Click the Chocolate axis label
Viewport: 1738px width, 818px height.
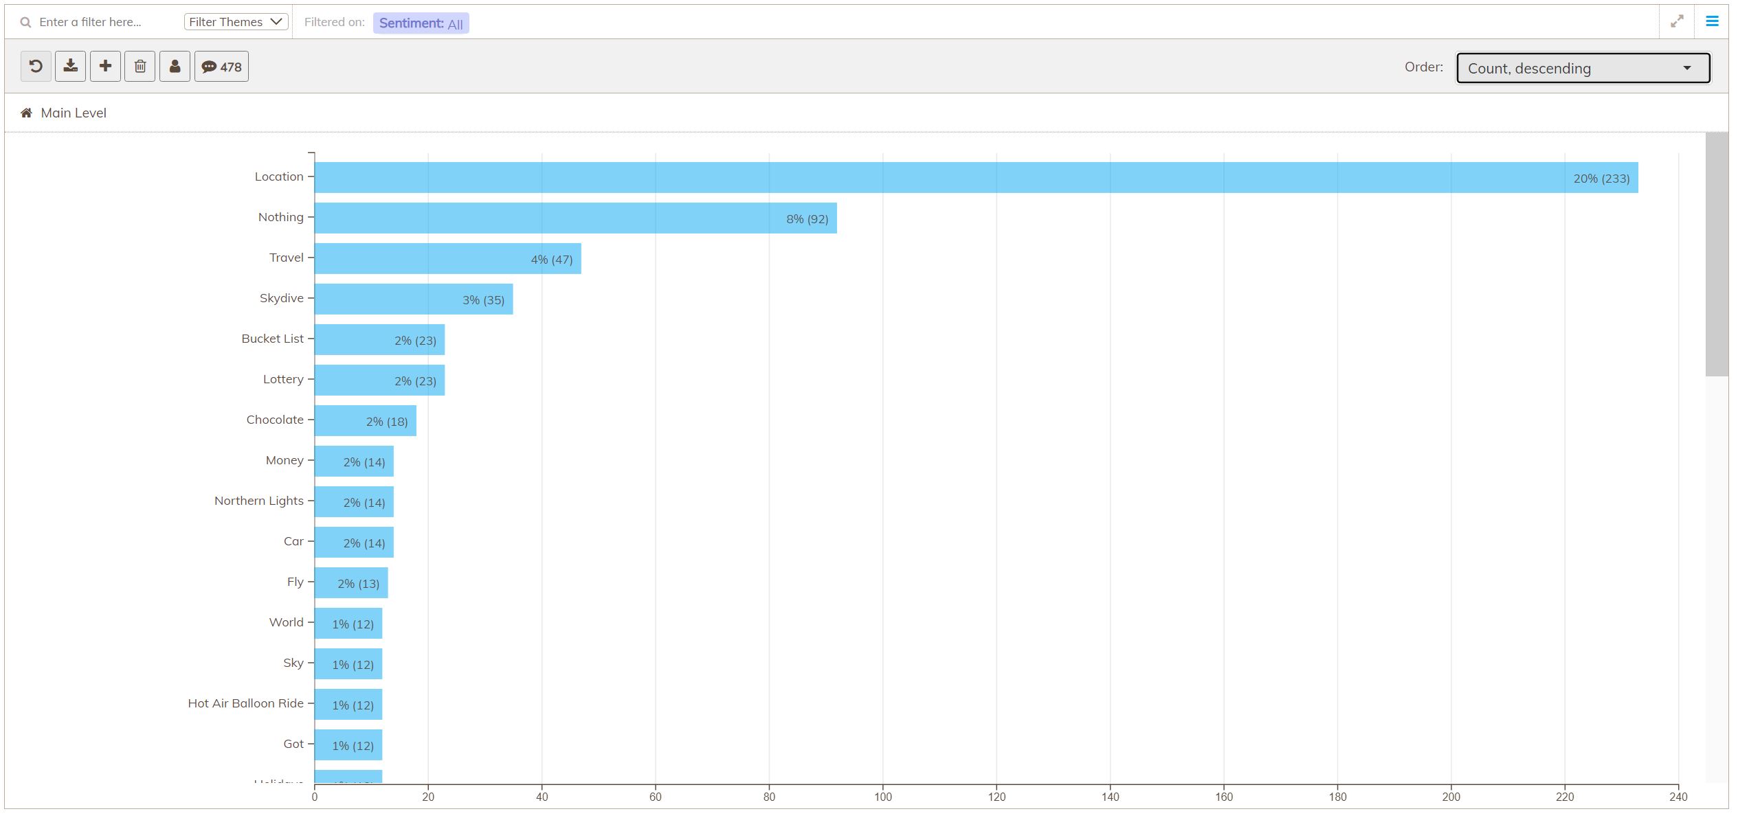275,420
